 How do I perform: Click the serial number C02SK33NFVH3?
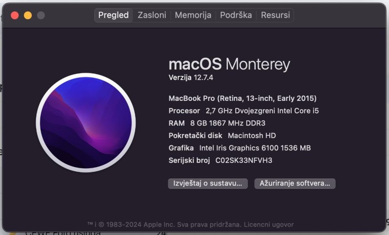click(x=244, y=160)
